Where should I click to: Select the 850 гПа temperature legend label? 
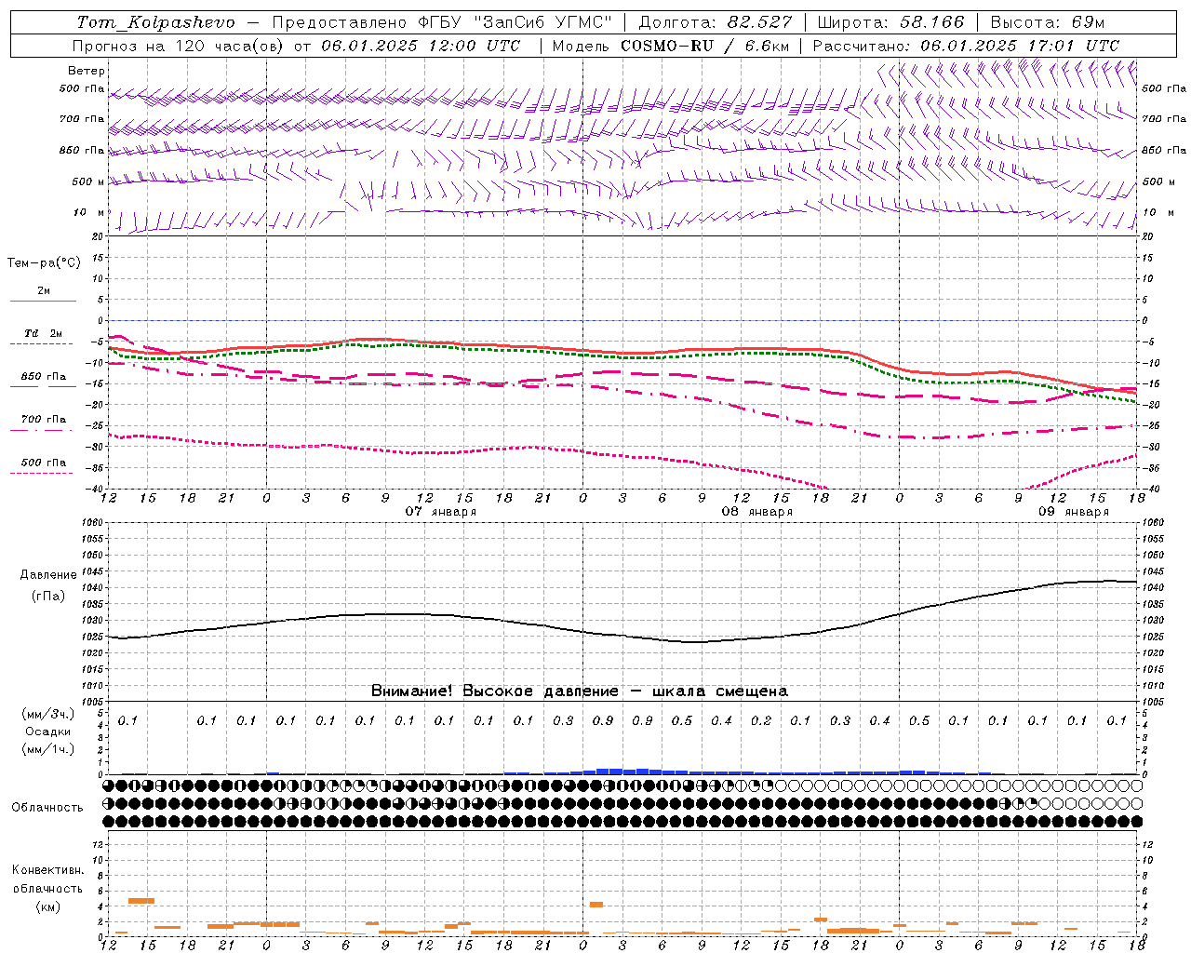pyautogui.click(x=43, y=376)
